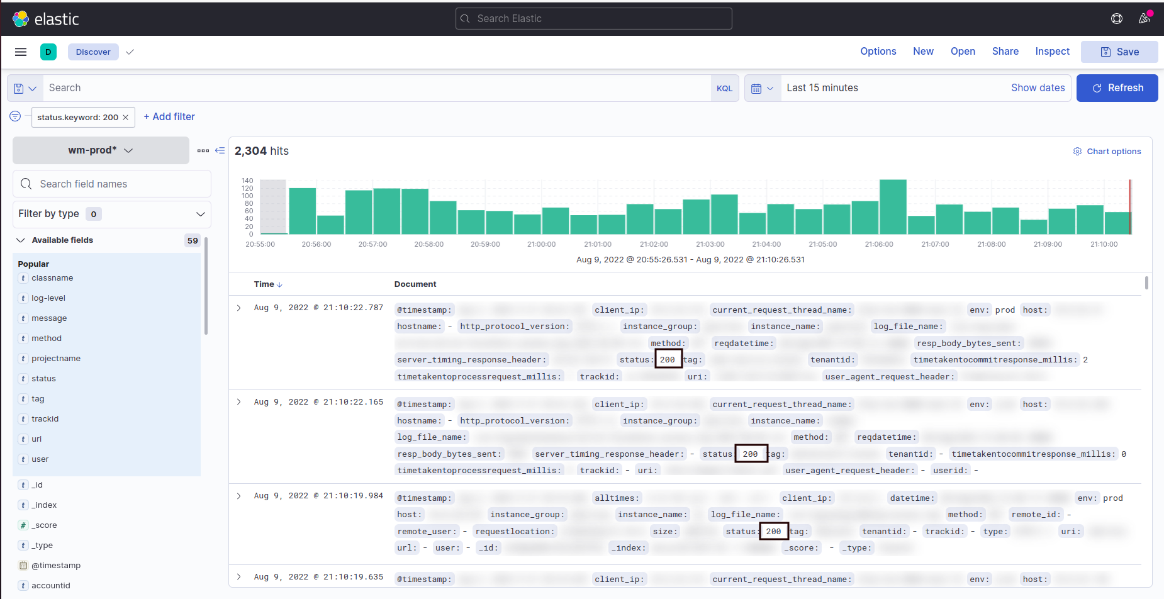Hide the fields sidebar with collapse icon
The width and height of the screenshot is (1164, 599).
220,150
